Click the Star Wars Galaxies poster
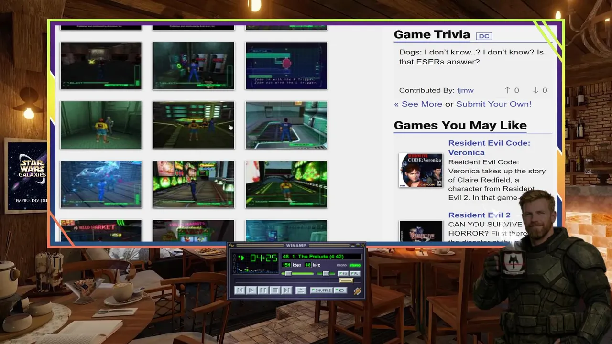 tap(26, 176)
